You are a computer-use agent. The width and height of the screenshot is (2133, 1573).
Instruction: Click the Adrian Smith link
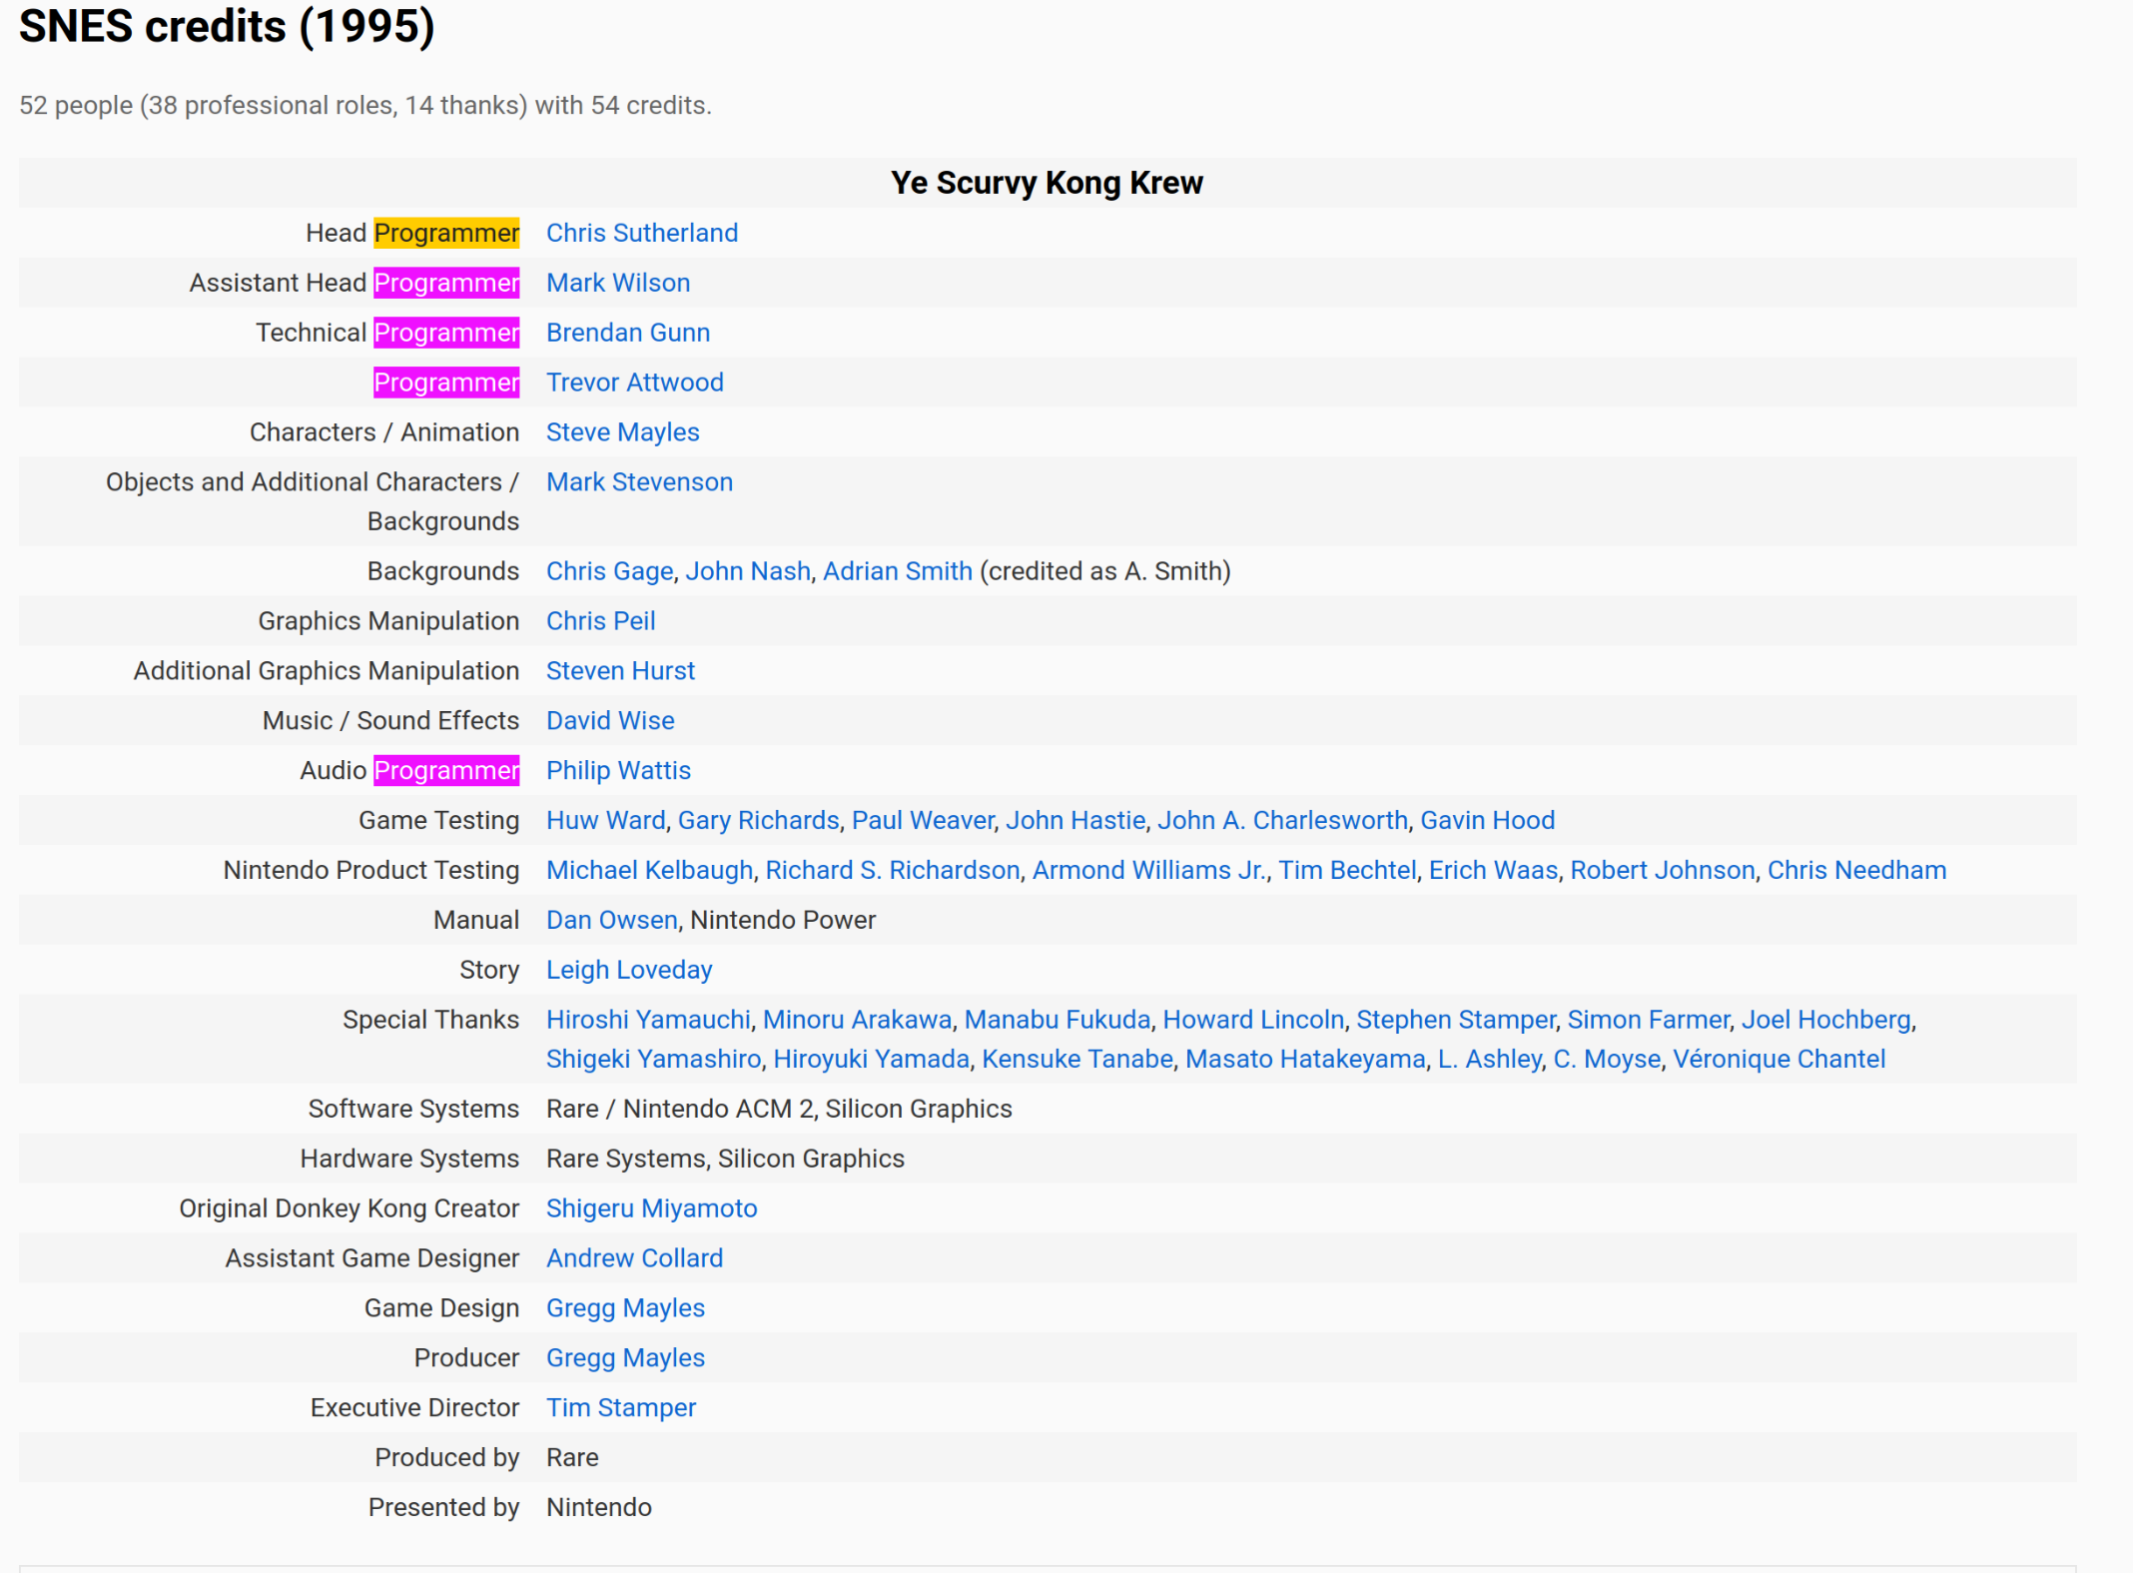coord(897,571)
